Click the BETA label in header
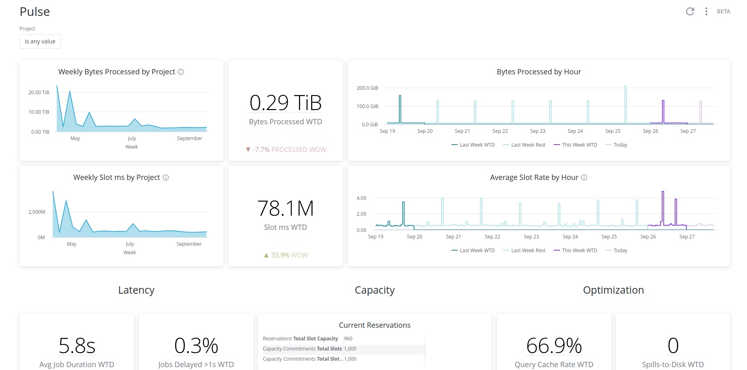Image resolution: width=747 pixels, height=370 pixels. coord(723,11)
